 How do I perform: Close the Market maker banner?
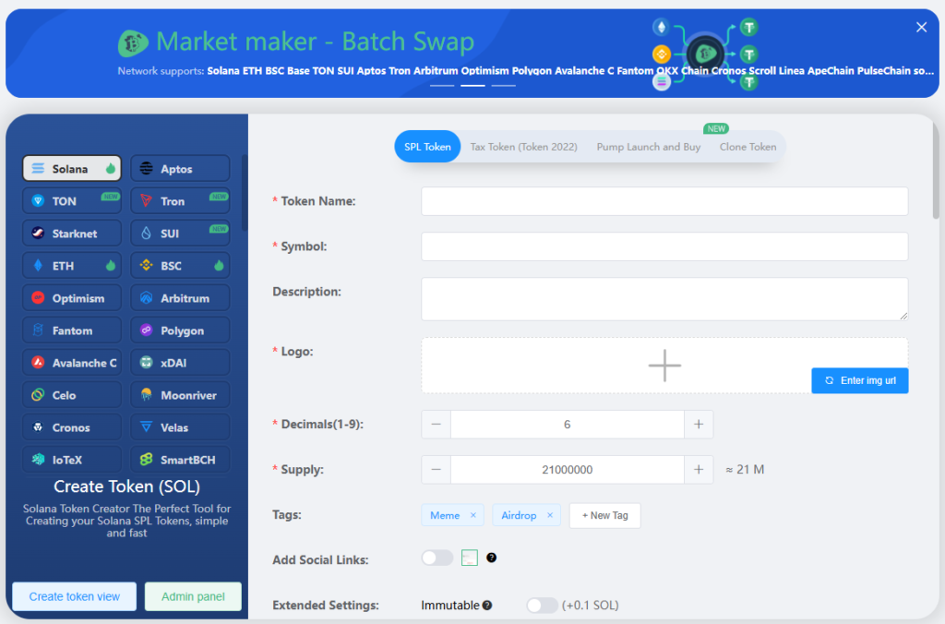click(922, 27)
